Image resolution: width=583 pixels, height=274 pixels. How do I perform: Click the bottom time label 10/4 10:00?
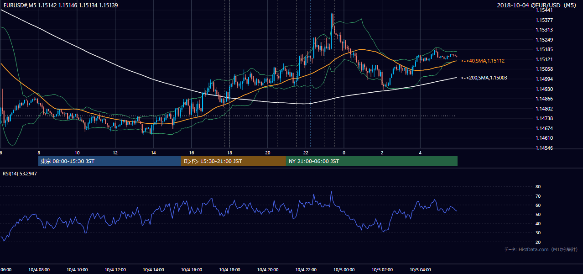click(77, 270)
